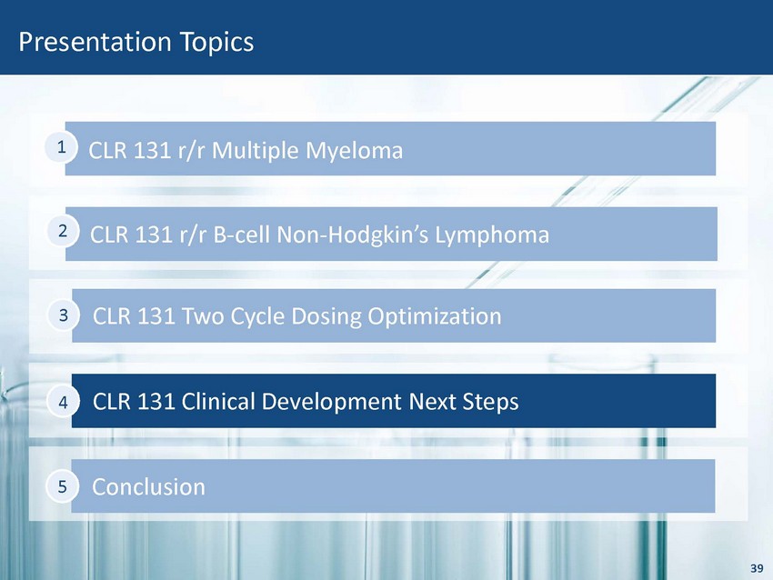Click the number 4 circle badge

(x=64, y=401)
